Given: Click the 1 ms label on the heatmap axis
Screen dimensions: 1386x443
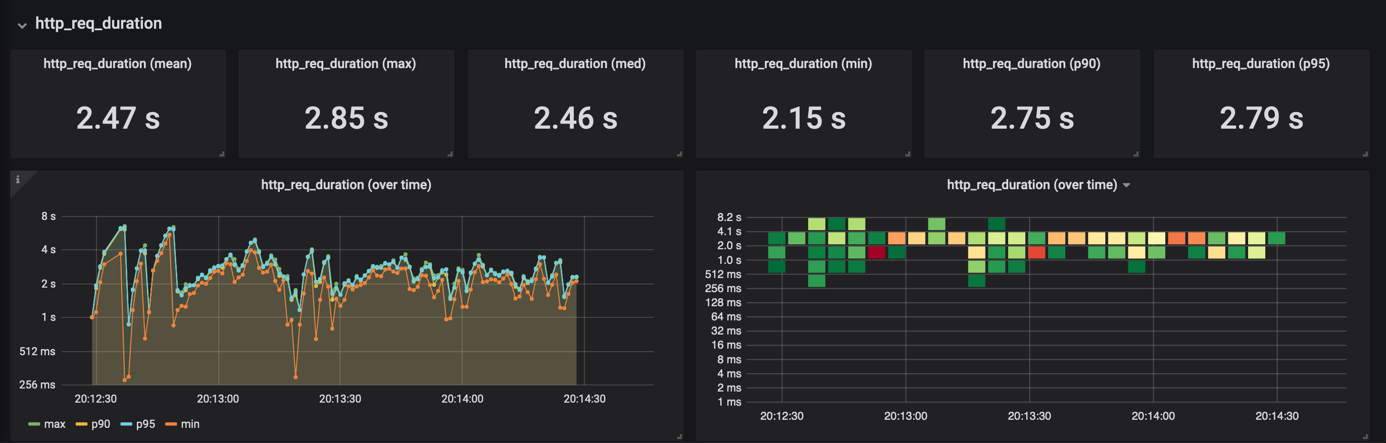Looking at the screenshot, I should [x=729, y=402].
